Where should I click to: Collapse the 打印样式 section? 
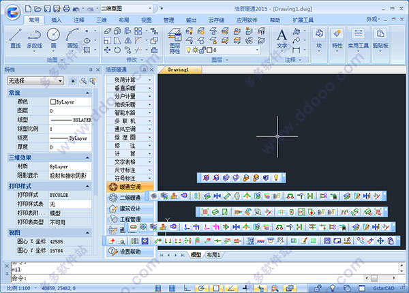(x=87, y=186)
